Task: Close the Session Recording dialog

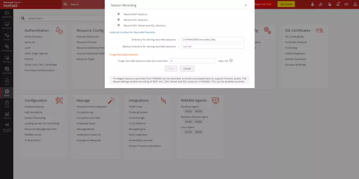Action: (246, 5)
